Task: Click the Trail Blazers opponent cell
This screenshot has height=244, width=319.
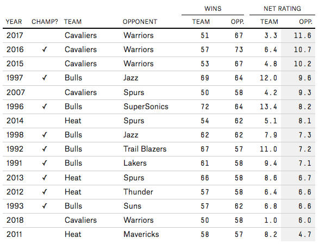Action: point(145,149)
